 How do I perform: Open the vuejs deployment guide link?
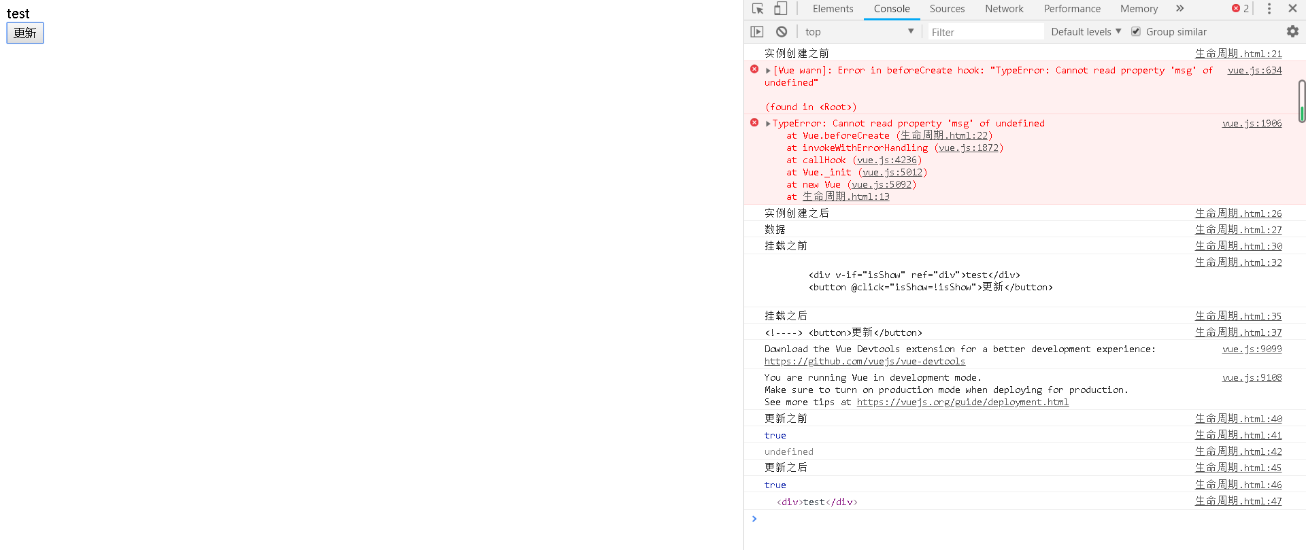(x=962, y=402)
